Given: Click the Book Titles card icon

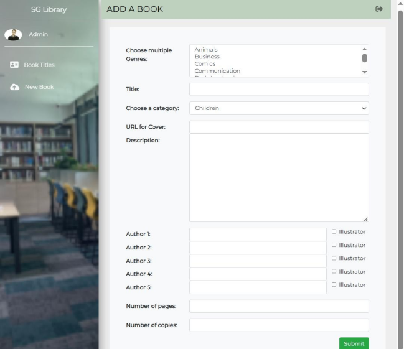Looking at the screenshot, I should pos(14,65).
